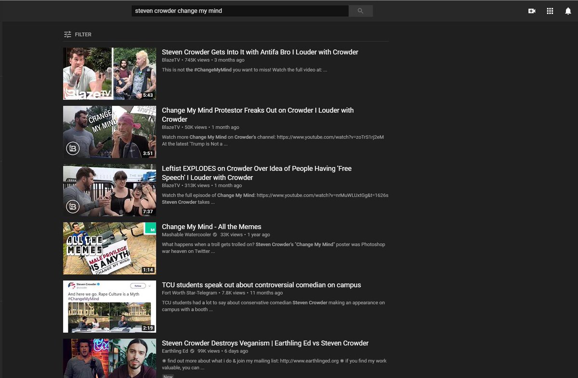Click the 2:19 duration badge
Screen dimensions: 578x378
pos(148,328)
